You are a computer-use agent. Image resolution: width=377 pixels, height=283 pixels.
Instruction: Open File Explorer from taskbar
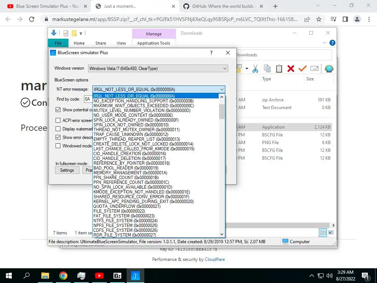click(x=45, y=276)
